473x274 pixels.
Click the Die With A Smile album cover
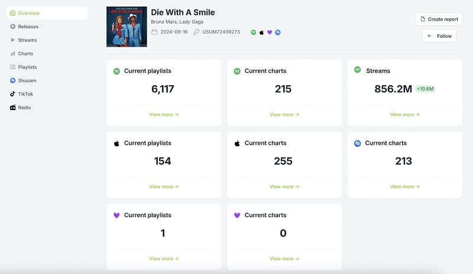pyautogui.click(x=127, y=27)
